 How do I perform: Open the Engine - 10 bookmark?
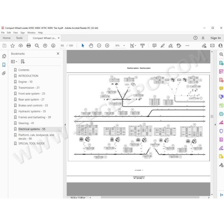pos(25,82)
